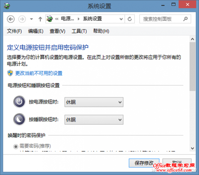Open the 帮助(H) menu
The image size is (199, 175).
101,31
